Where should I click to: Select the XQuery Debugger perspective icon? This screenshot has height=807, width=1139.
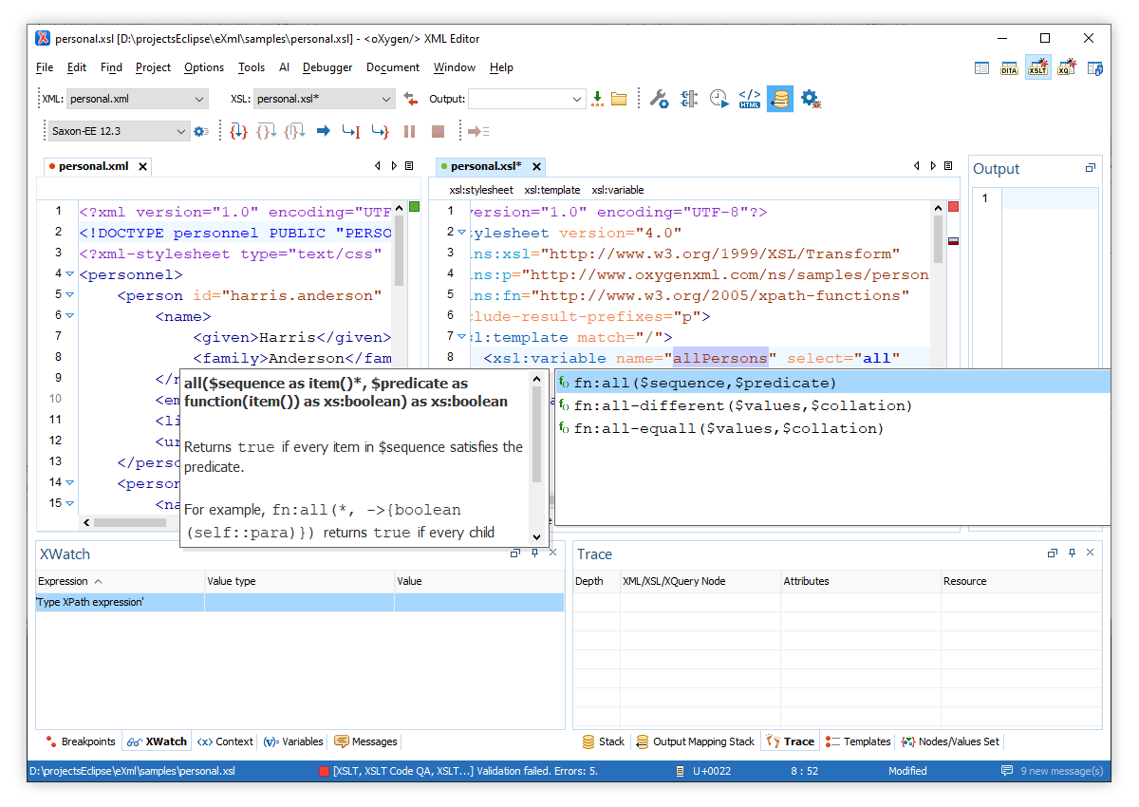click(x=1066, y=67)
